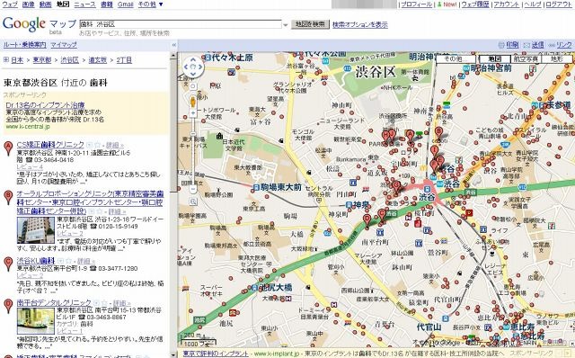Open sponsored link Dr.13名のインプラント治療
Viewport: 575px width, 358px height.
click(45, 105)
